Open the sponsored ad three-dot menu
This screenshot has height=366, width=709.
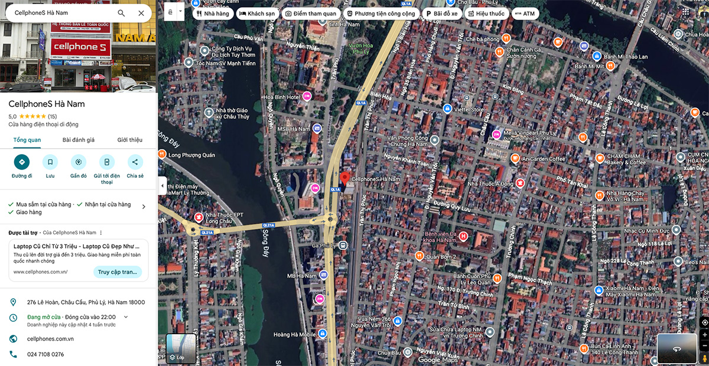pyautogui.click(x=101, y=233)
